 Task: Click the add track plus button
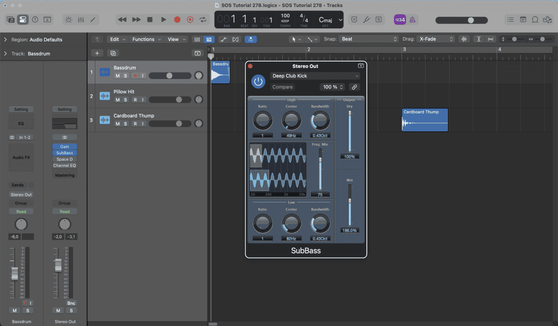coord(97,53)
